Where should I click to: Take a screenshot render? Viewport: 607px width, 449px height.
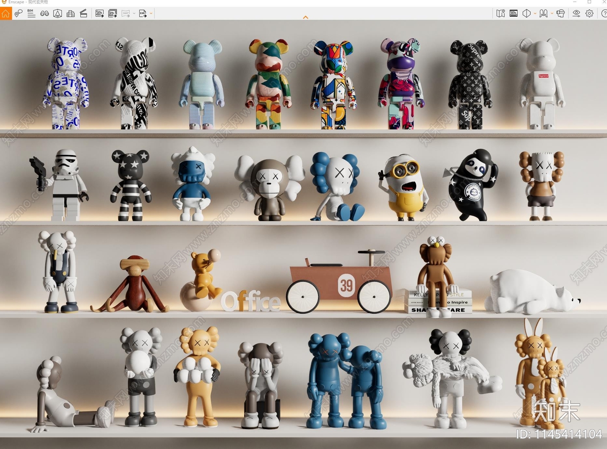coord(99,14)
